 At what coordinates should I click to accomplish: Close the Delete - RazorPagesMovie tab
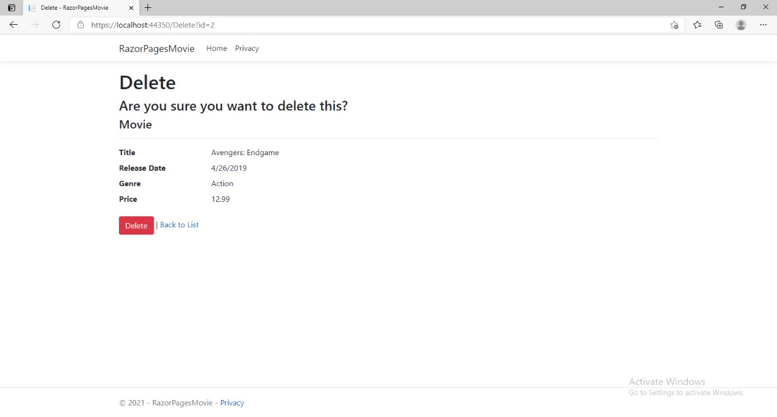[x=131, y=8]
